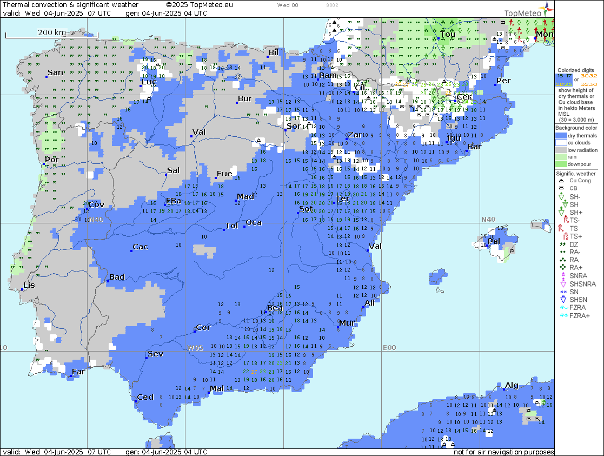Click the Tol (Toledo) city label

[231, 226]
